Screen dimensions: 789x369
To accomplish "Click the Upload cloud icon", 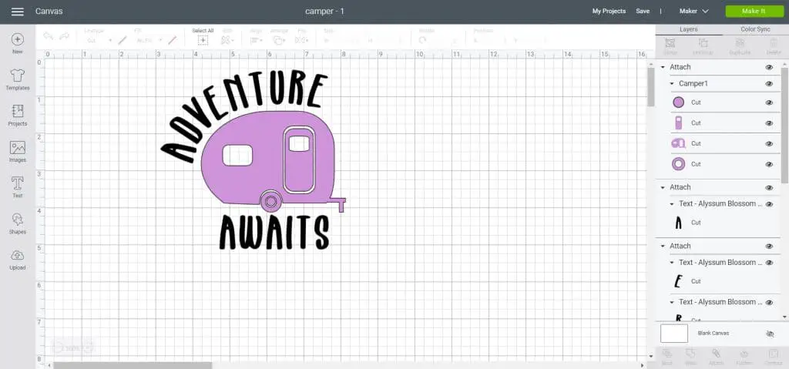I will click(x=18, y=255).
